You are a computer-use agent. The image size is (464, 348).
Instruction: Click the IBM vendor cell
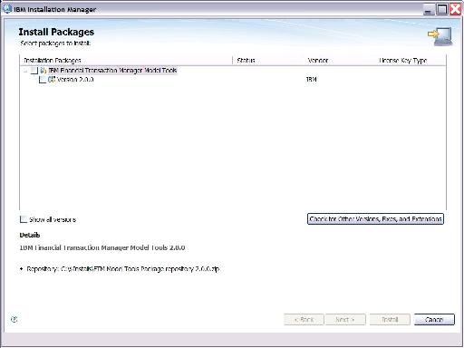point(312,80)
